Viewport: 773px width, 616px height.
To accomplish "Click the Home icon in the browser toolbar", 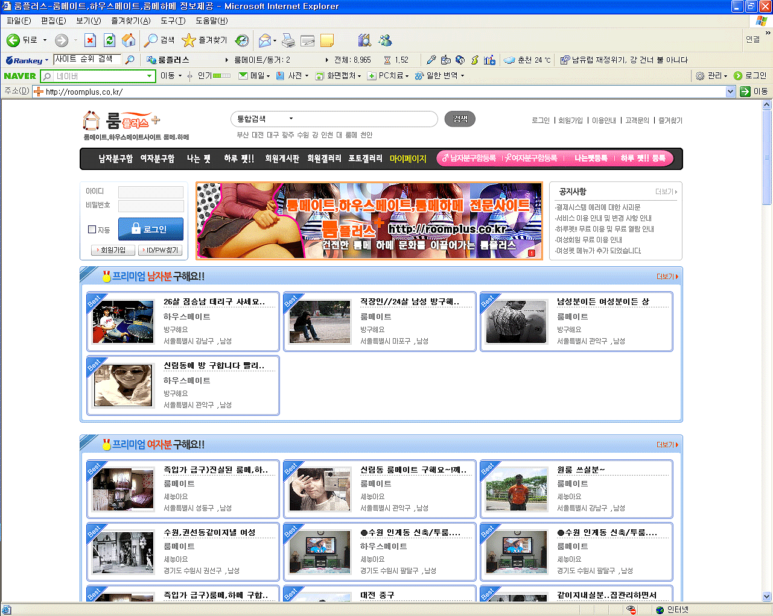I will [x=129, y=40].
